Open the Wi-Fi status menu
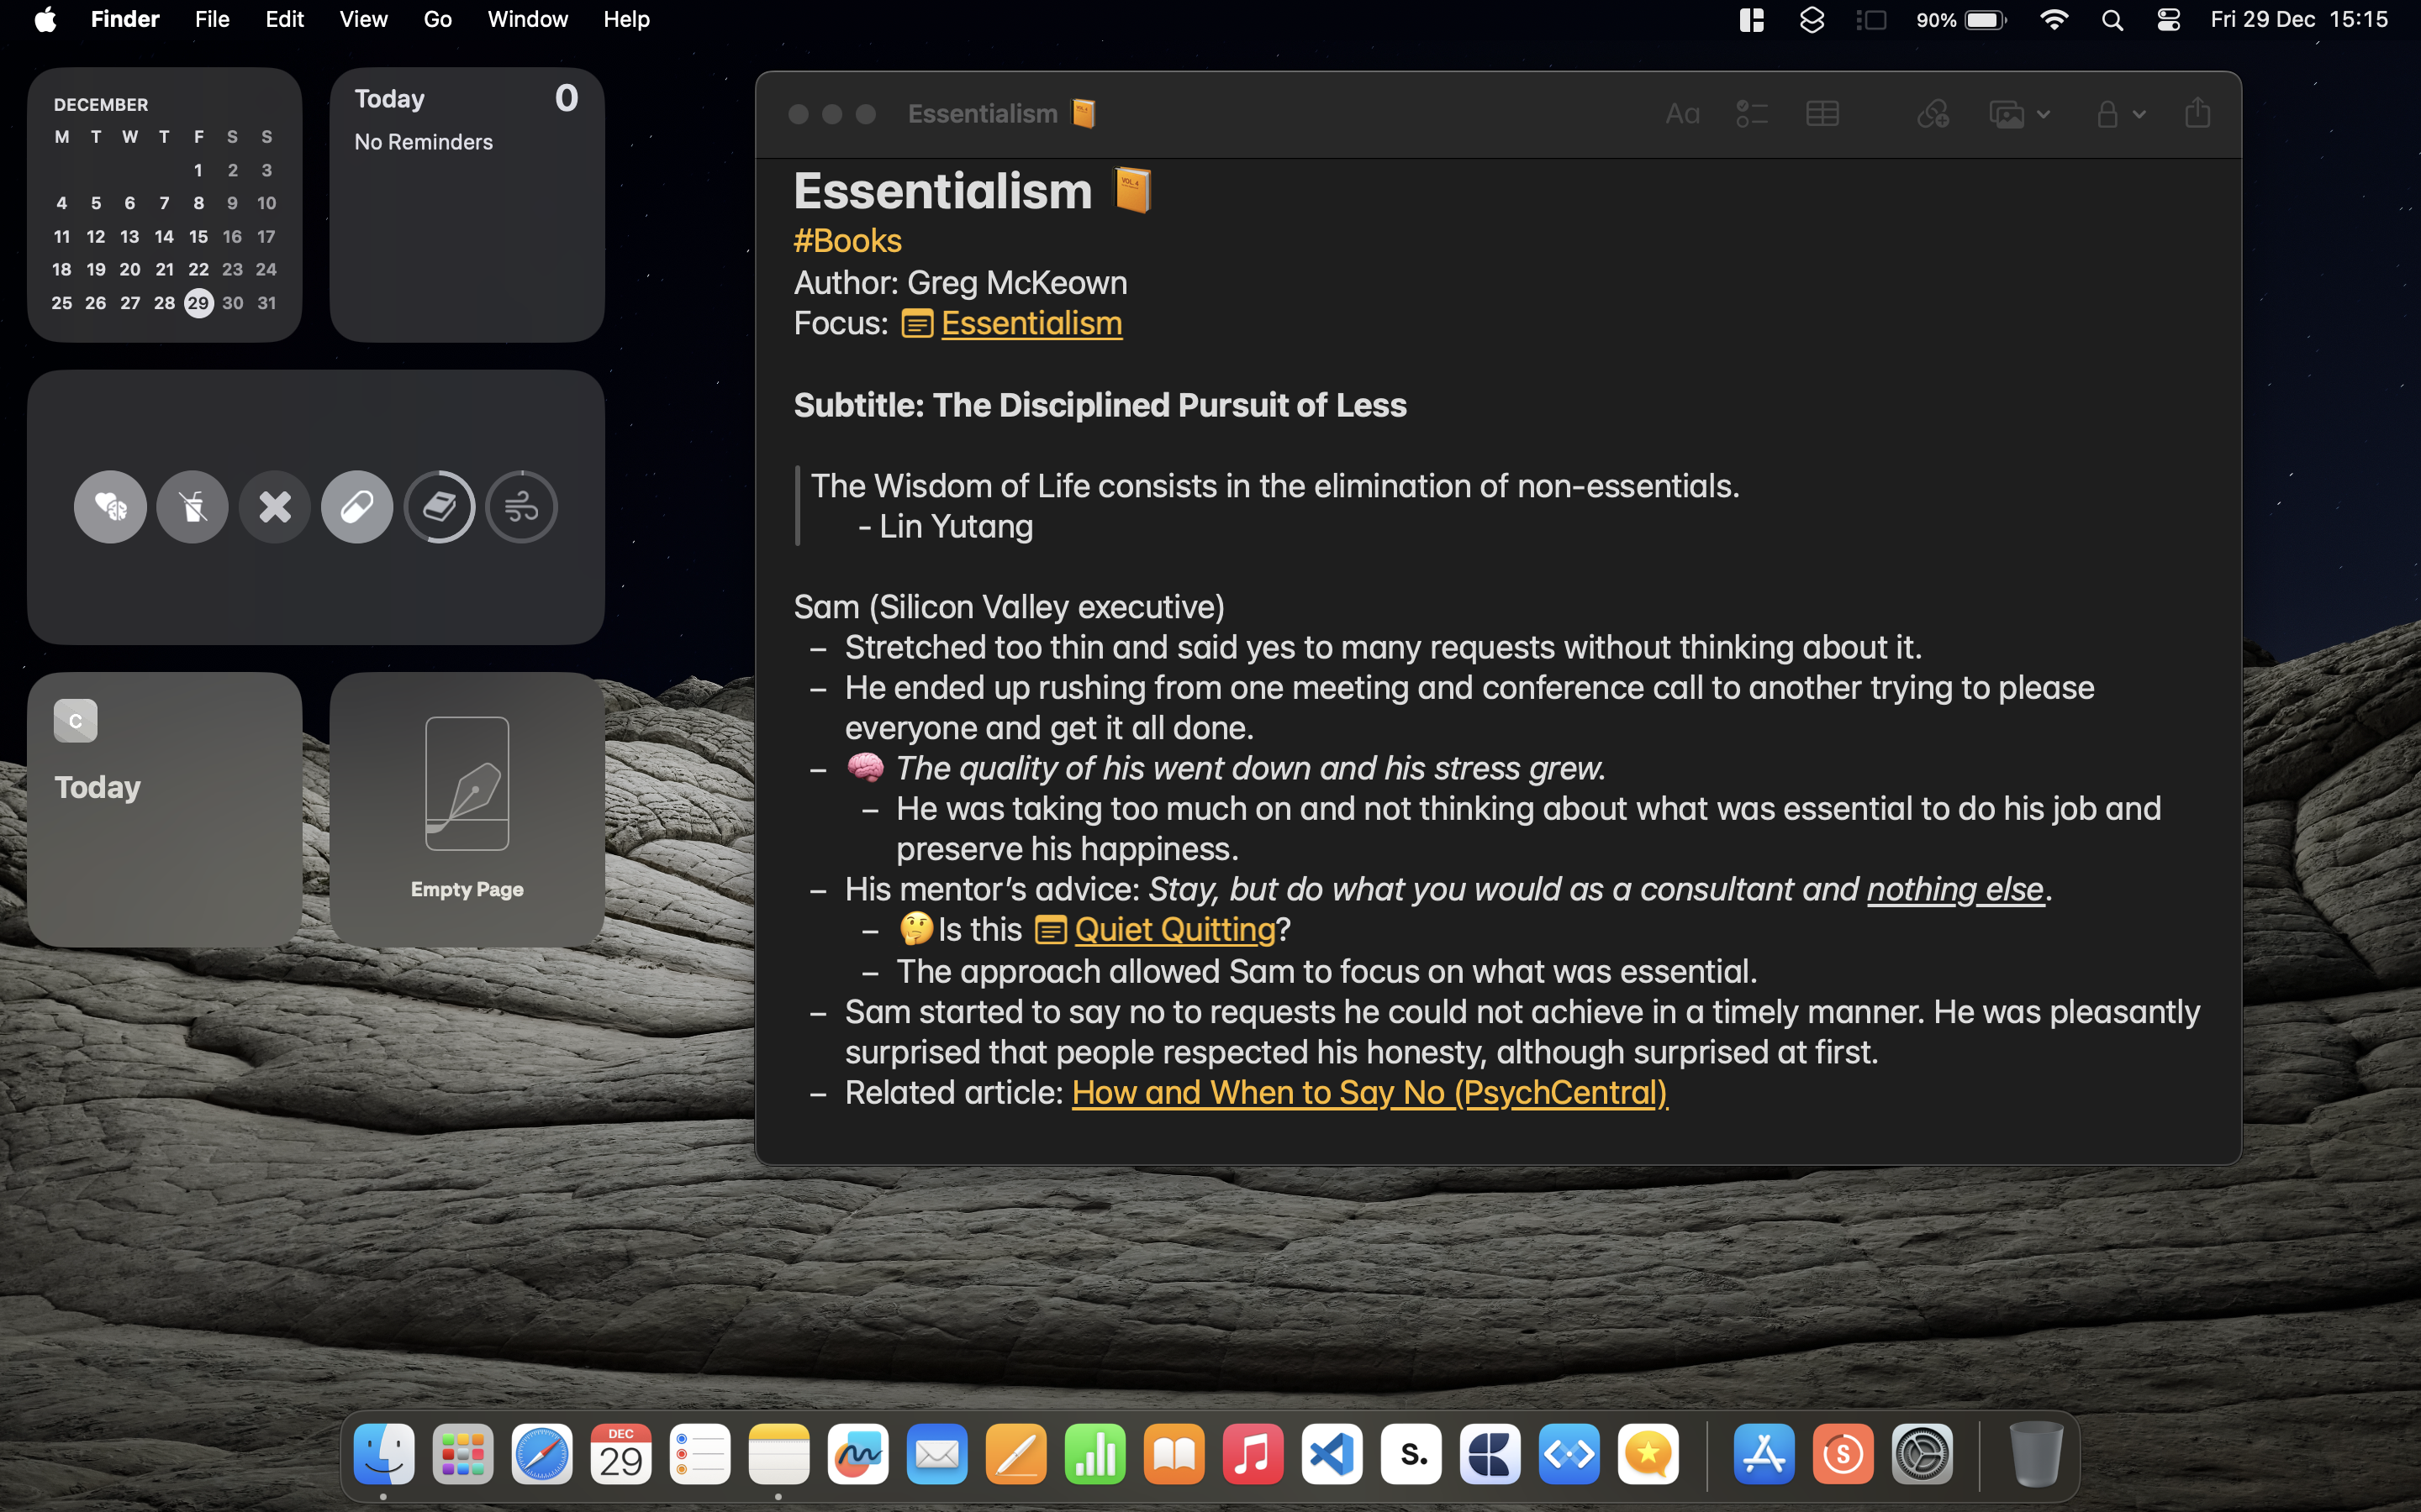2421x1512 pixels. (2054, 20)
